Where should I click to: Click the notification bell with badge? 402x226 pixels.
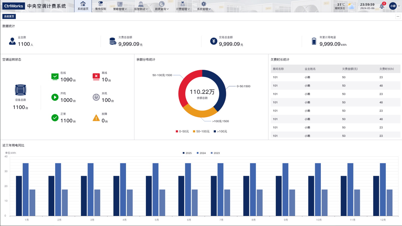[x=382, y=6]
